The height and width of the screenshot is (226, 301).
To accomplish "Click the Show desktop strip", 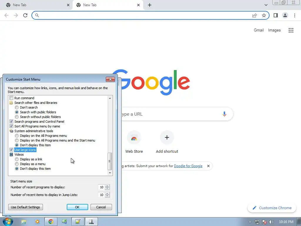I will 299,222.
